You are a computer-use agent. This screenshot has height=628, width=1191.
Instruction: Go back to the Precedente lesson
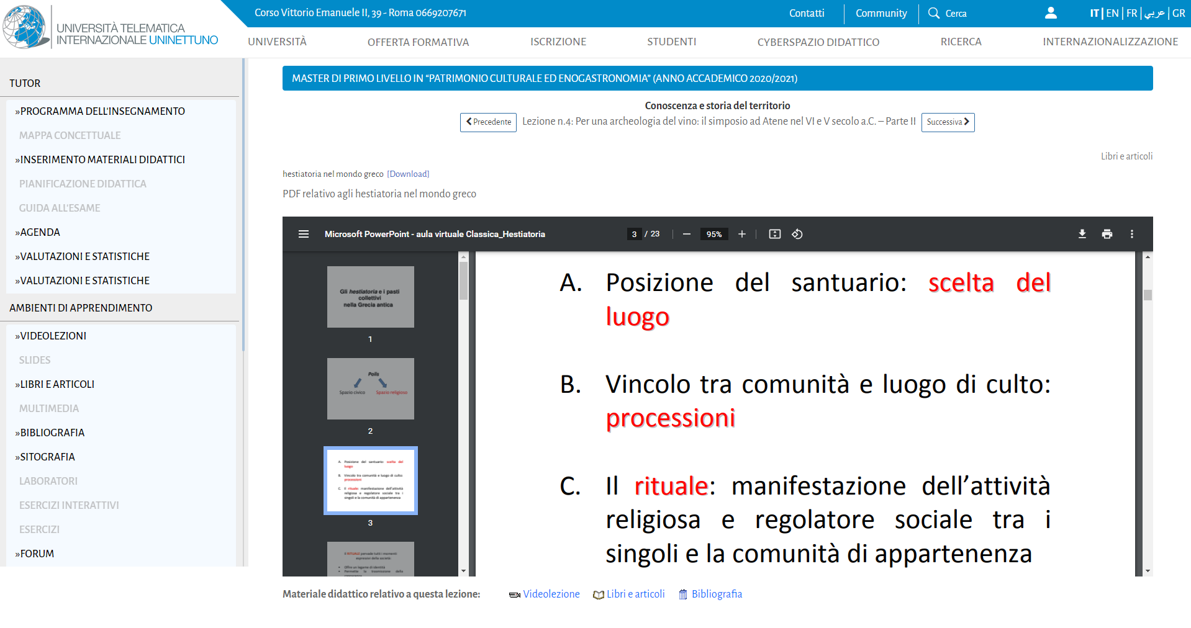click(488, 122)
